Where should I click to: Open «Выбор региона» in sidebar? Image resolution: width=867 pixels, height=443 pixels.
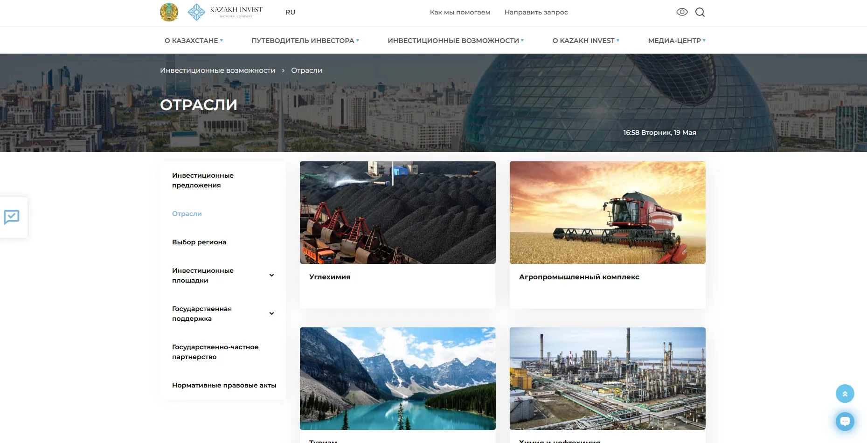(199, 242)
